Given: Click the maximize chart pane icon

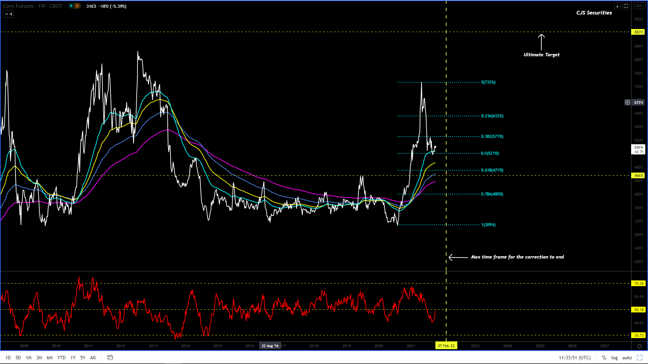Looking at the screenshot, I should [x=626, y=6].
